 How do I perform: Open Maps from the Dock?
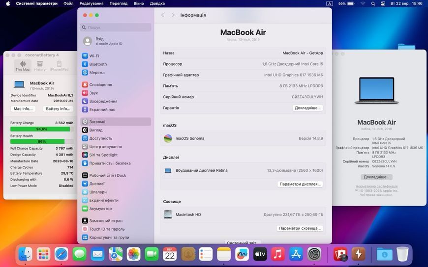point(116,254)
